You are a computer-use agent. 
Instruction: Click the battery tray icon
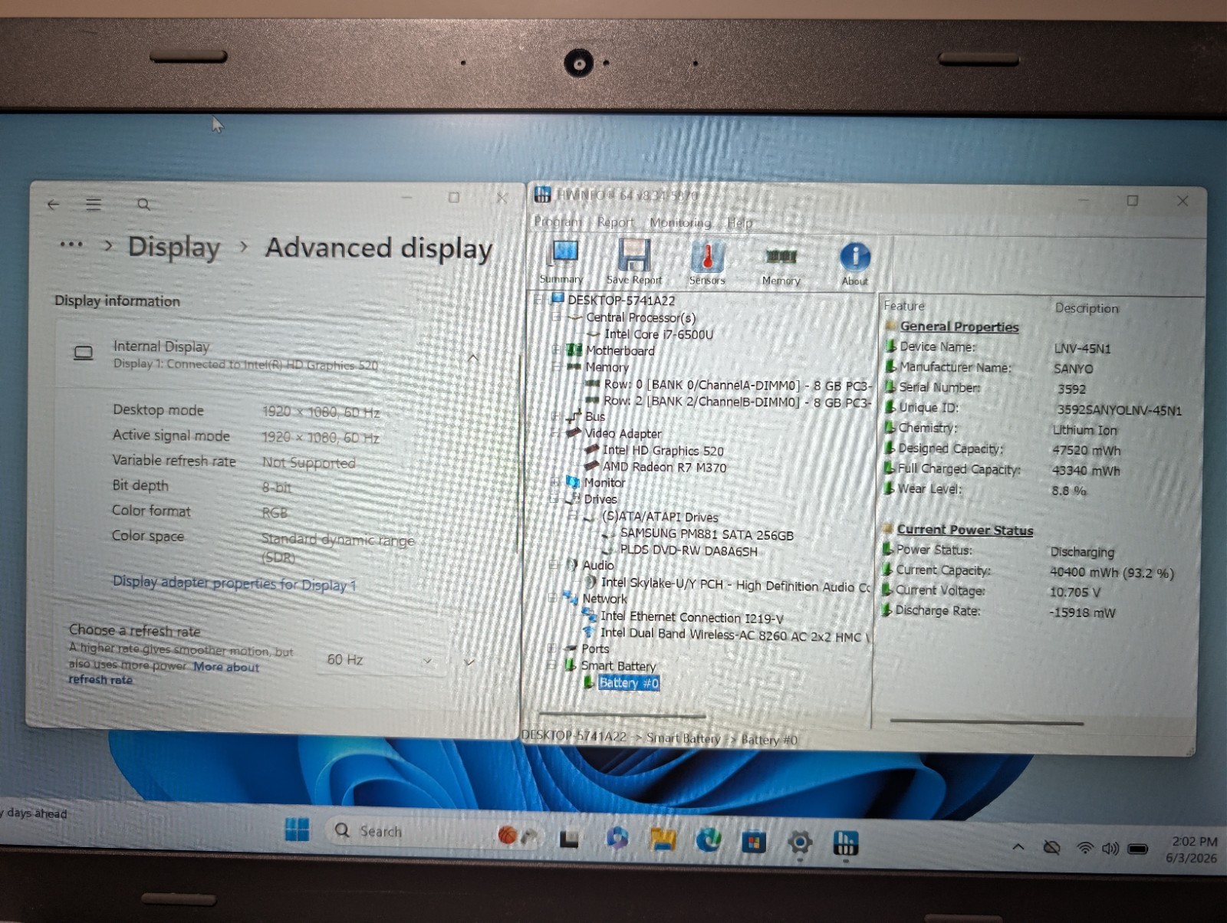click(x=1137, y=849)
